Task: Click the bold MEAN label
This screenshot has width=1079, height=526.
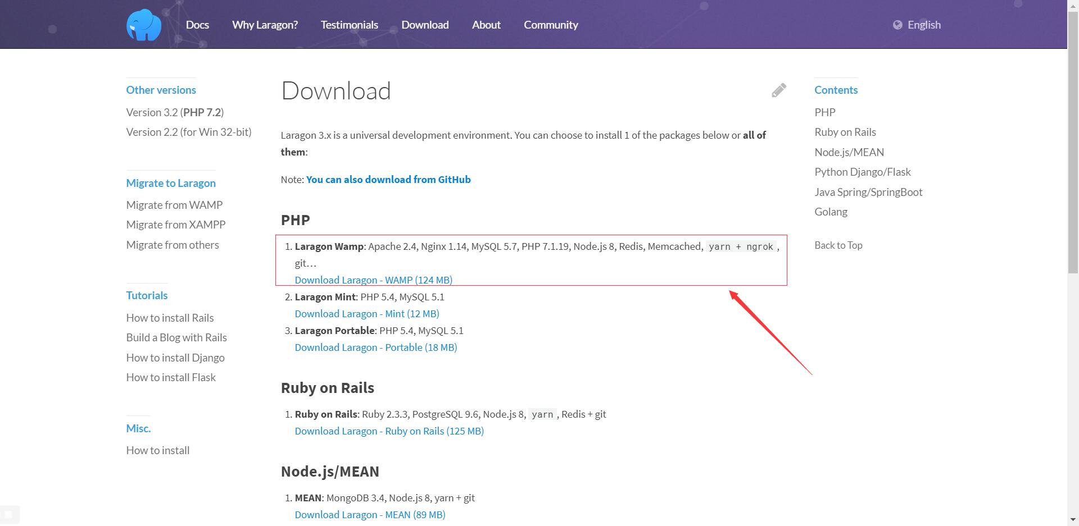Action: click(x=309, y=498)
